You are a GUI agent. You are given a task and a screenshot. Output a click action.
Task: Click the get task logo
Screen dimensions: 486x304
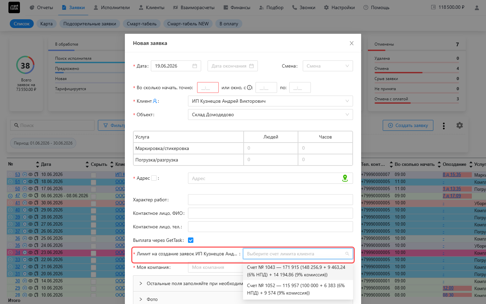coord(14,7)
